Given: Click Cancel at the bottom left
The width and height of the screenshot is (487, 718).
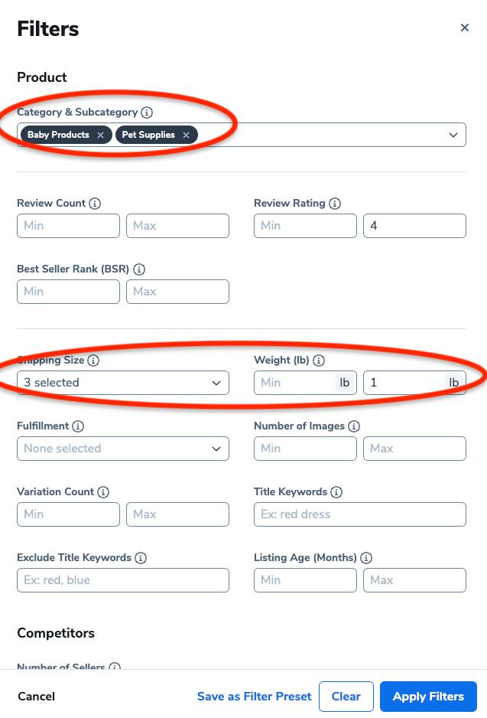Looking at the screenshot, I should coord(36,697).
